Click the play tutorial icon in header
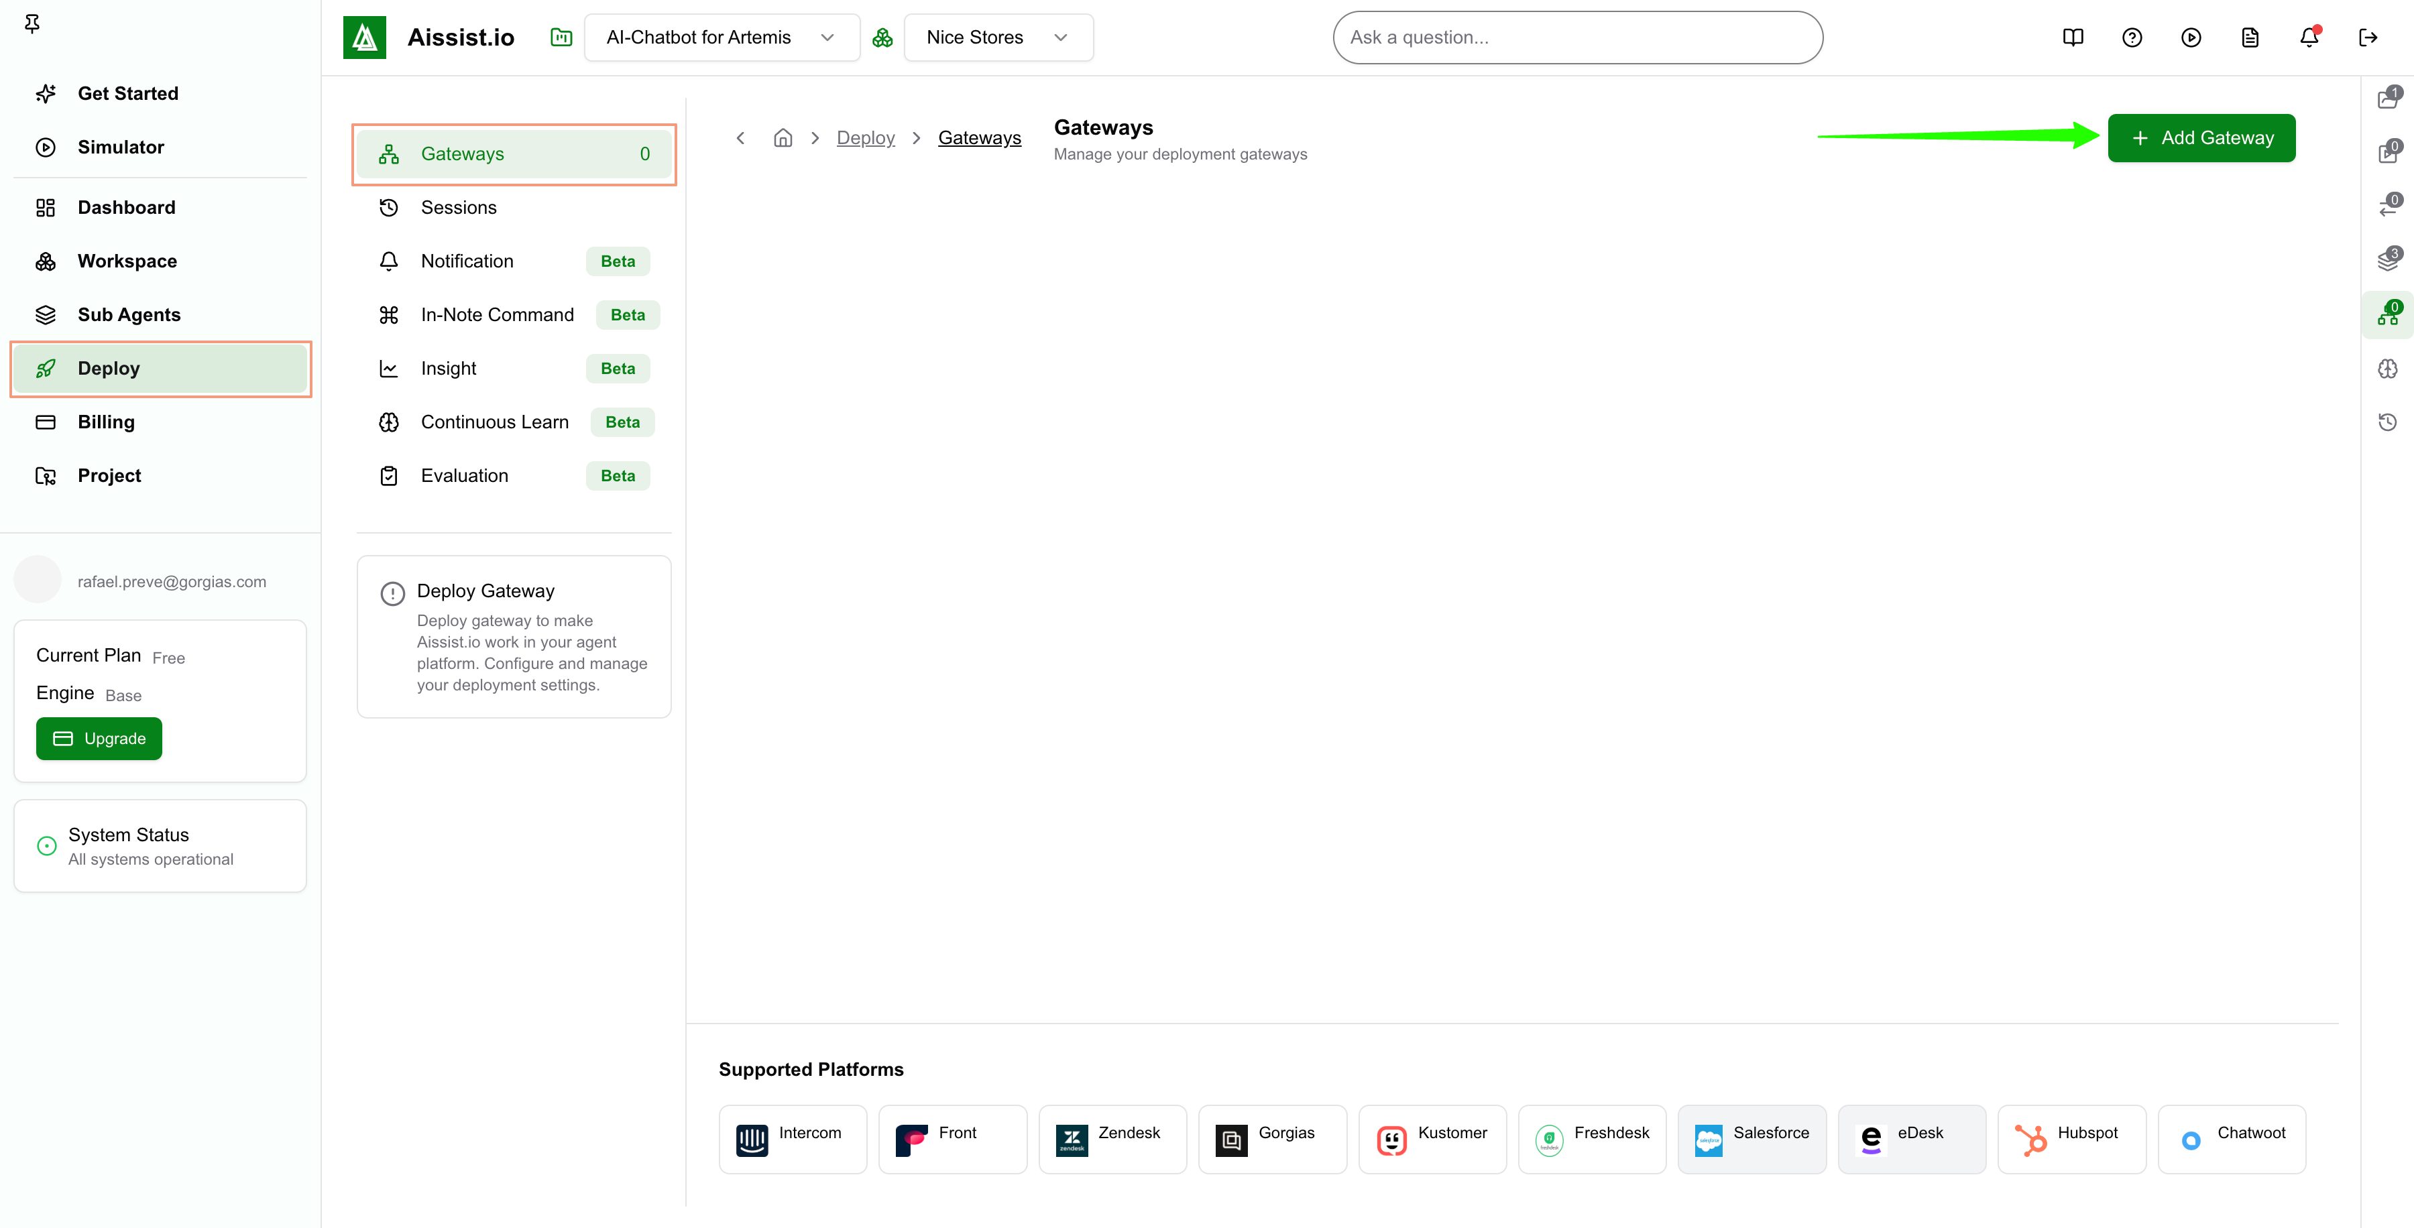The image size is (2414, 1228). point(2191,38)
